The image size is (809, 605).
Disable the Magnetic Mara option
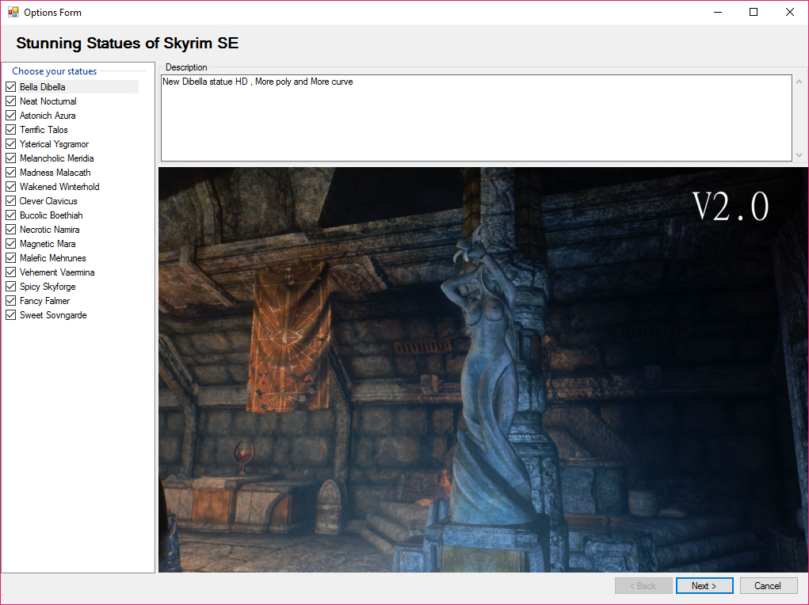[11, 243]
